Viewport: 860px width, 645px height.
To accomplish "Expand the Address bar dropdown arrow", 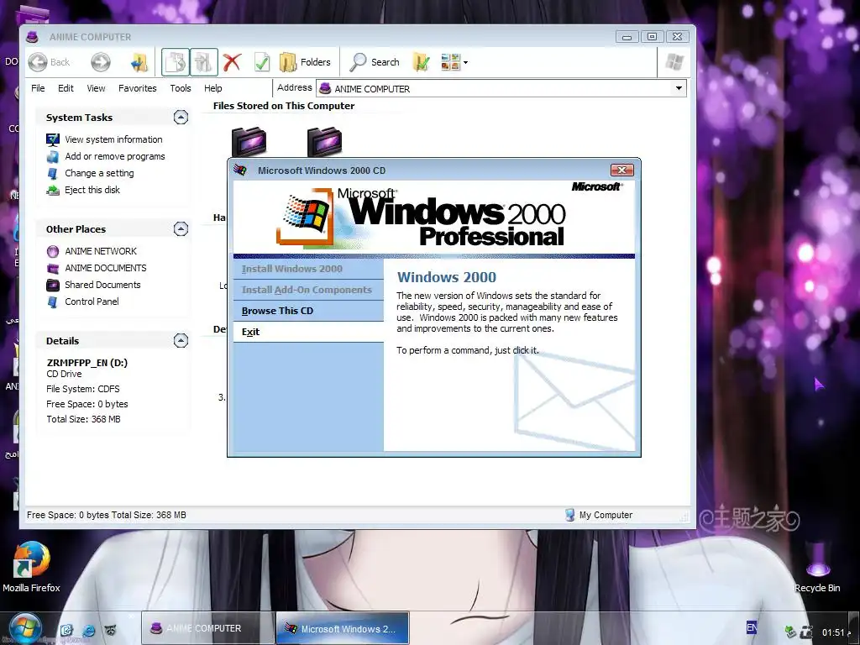I will [x=679, y=88].
